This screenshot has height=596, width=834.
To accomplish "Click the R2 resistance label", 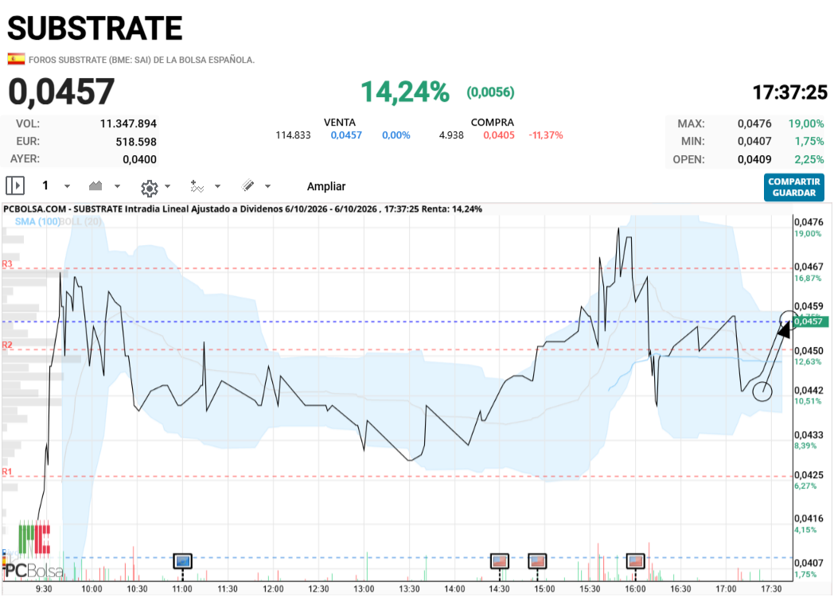I will point(7,345).
